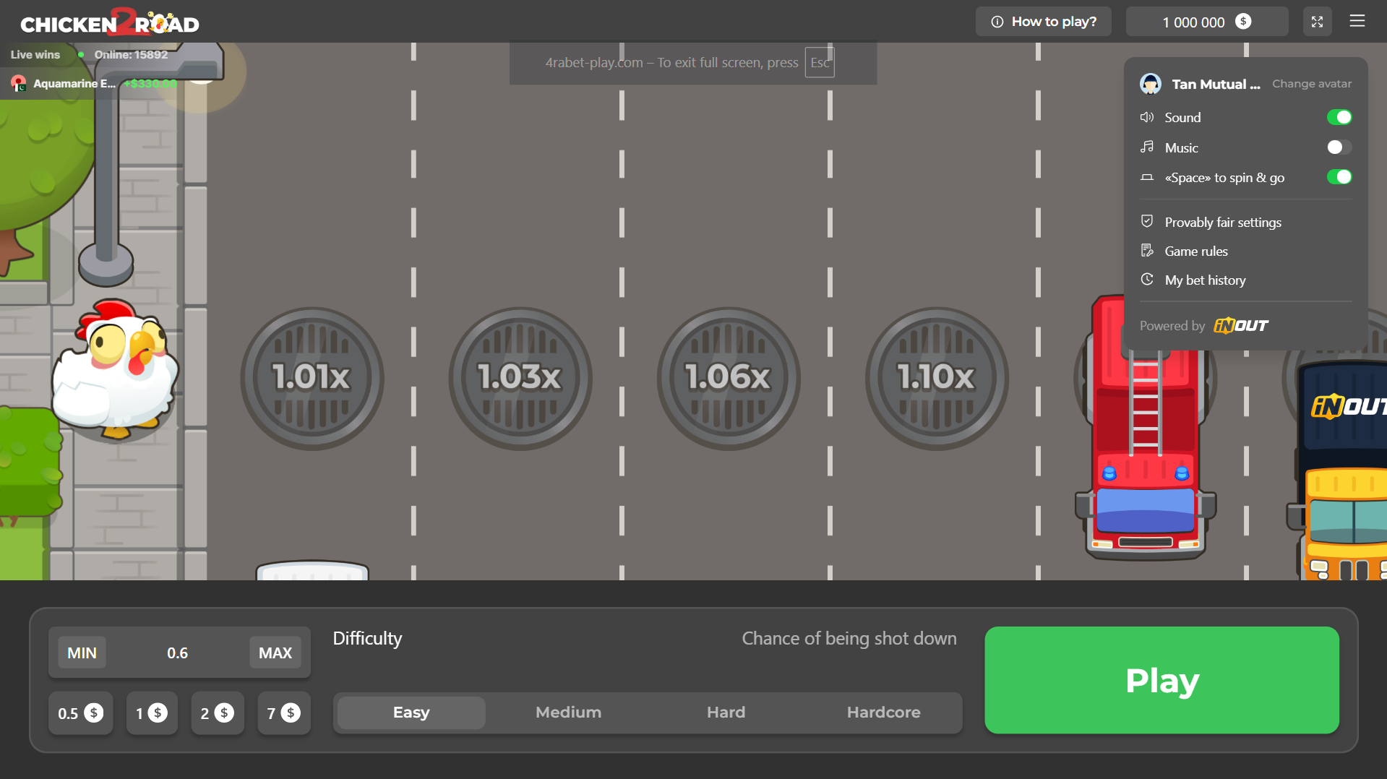Disable the Sound toggle

tap(1339, 117)
